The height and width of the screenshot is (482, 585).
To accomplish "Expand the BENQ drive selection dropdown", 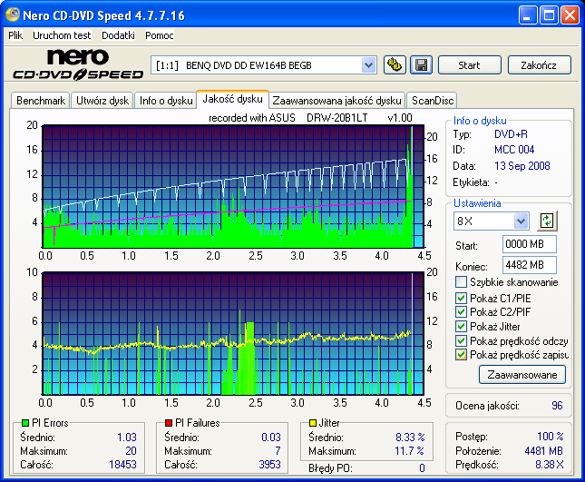I will pyautogui.click(x=368, y=65).
